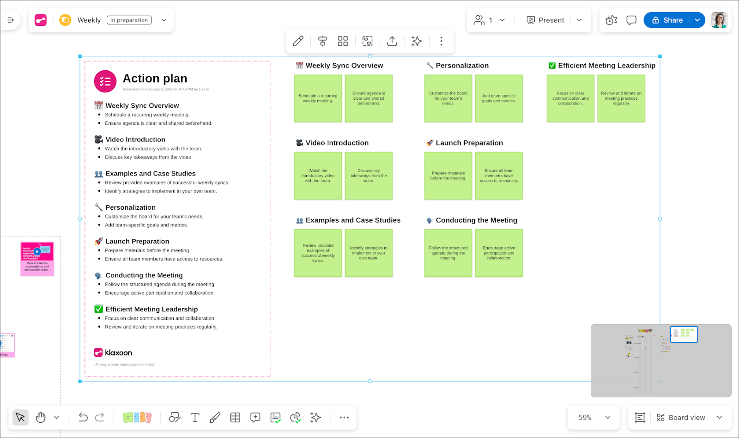
Task: Select the shapes and connectors tool
Action: 175,418
